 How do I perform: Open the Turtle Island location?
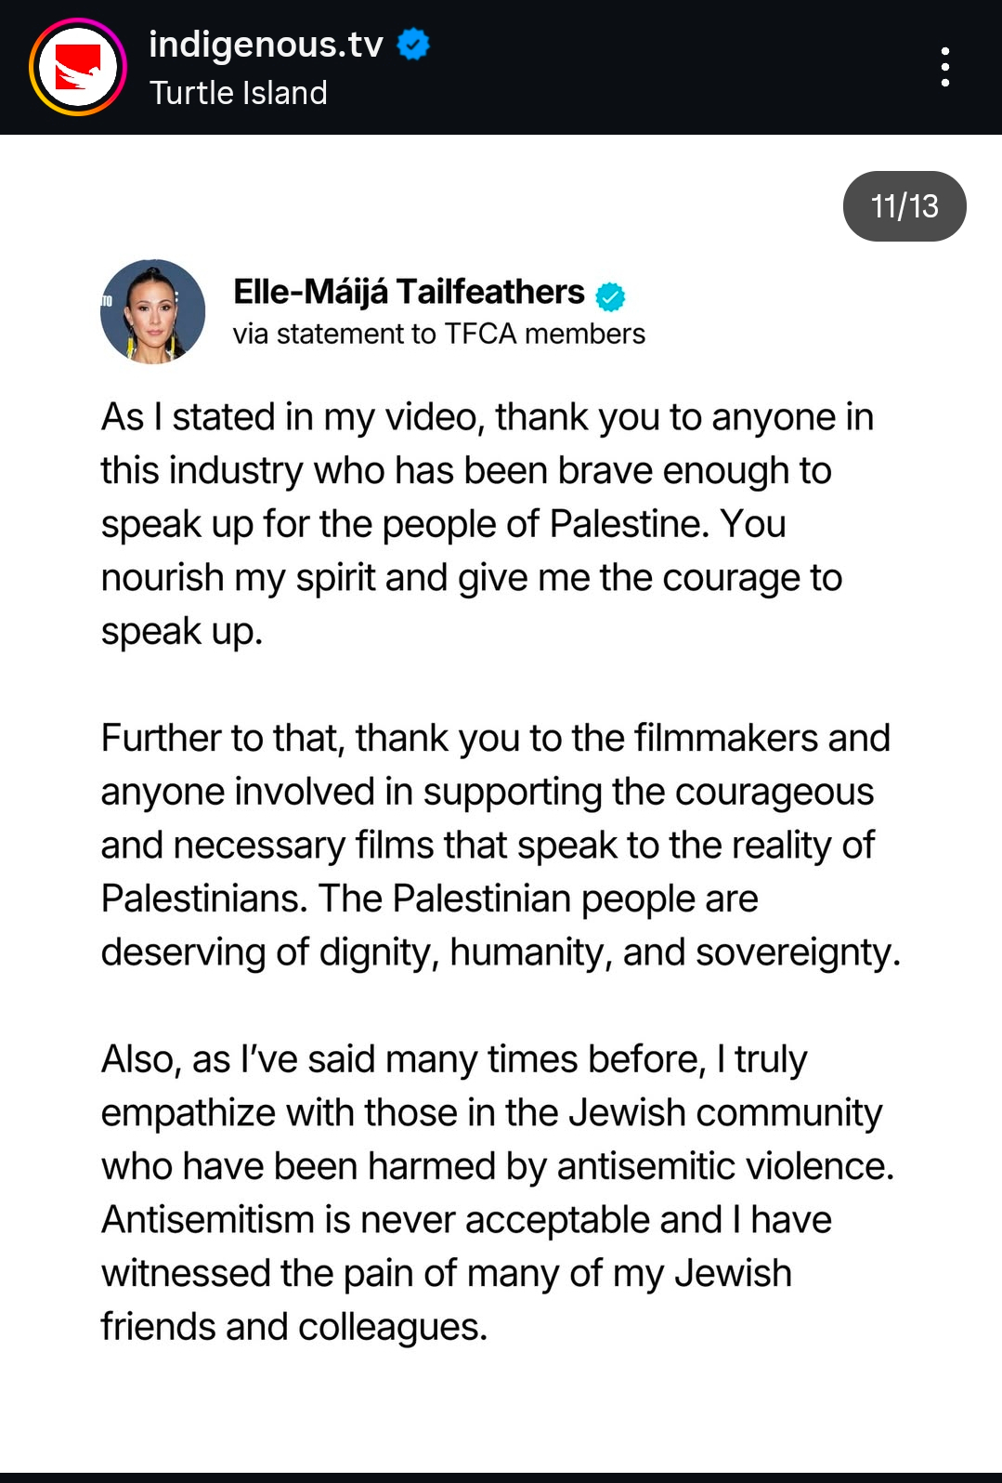tap(238, 93)
